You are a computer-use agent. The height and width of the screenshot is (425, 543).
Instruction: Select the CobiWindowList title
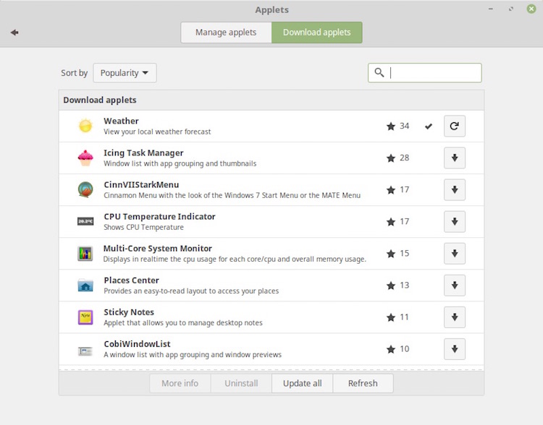click(x=137, y=344)
